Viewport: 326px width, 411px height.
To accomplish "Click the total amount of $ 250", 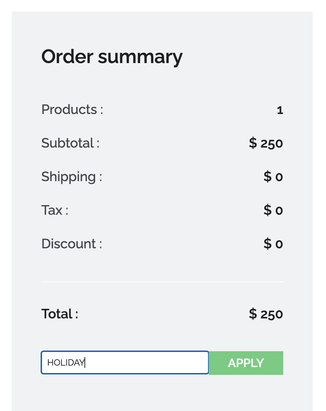I will (266, 314).
